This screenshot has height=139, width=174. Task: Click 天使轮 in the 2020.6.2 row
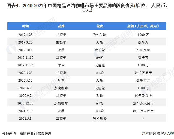100,88
